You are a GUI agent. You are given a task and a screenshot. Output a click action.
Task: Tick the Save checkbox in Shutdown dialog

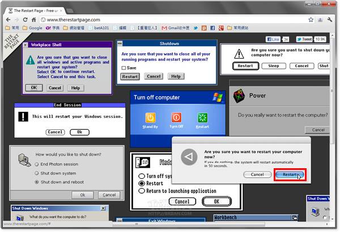[124, 68]
